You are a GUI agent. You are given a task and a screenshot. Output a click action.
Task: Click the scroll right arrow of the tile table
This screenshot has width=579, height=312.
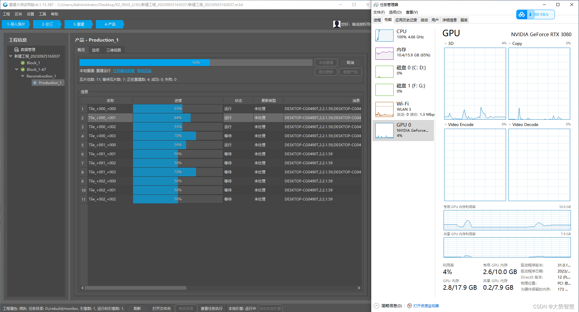[x=359, y=288]
